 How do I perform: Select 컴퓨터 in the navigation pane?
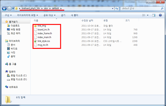coord(12,72)
